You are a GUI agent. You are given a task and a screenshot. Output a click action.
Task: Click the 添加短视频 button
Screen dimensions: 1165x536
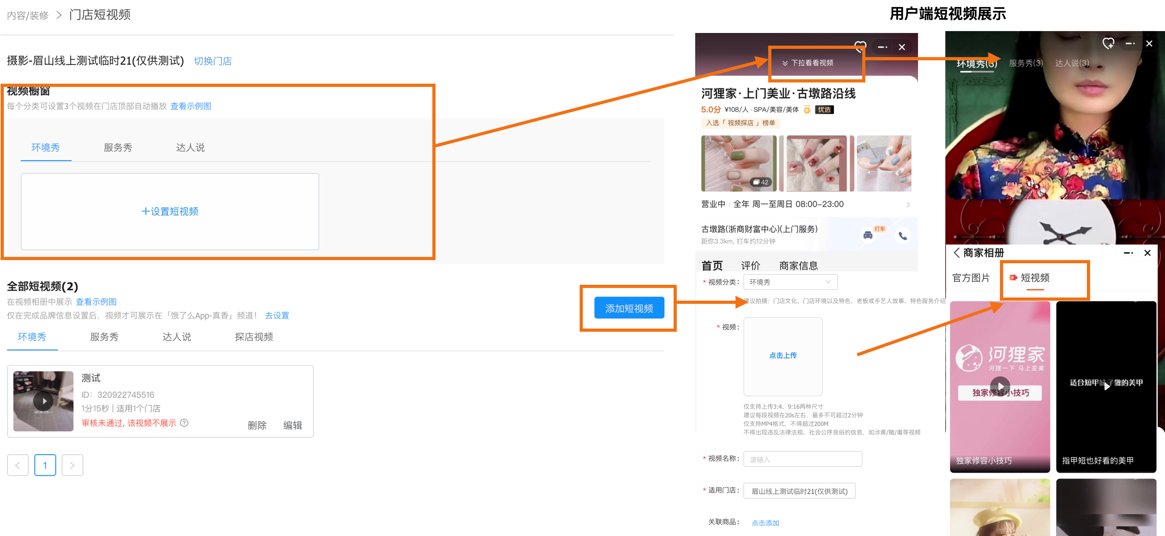[629, 308]
